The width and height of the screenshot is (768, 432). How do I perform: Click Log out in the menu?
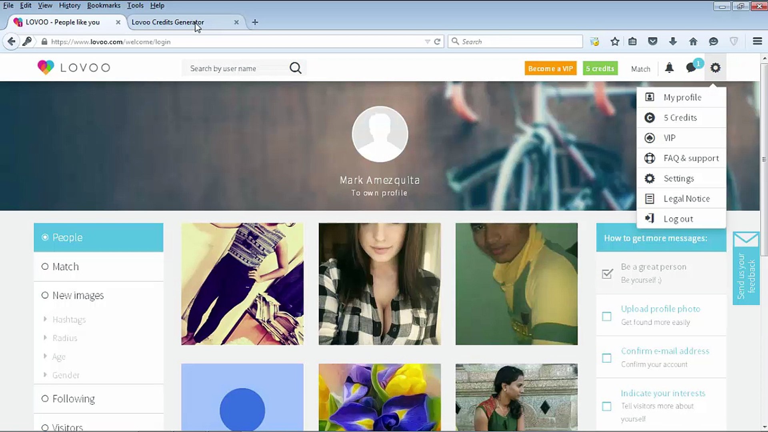coord(678,218)
